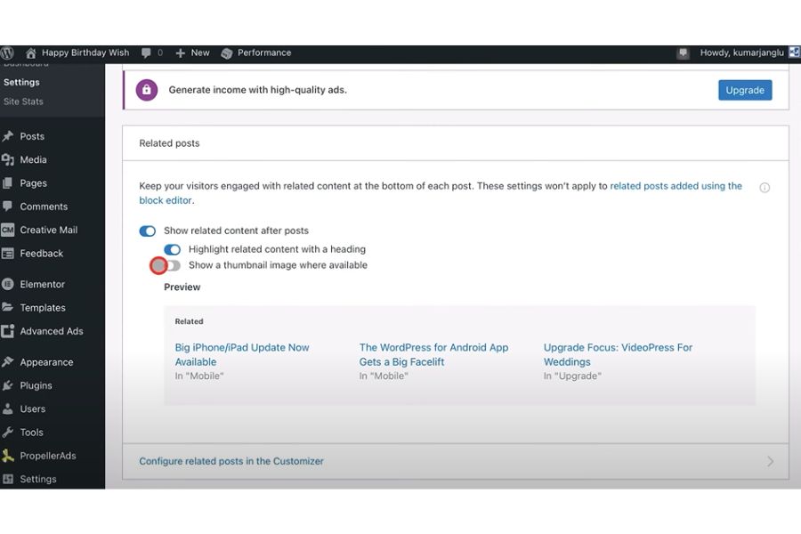Click the Posts pin icon in sidebar
This screenshot has height=534, width=801.
tap(8, 136)
